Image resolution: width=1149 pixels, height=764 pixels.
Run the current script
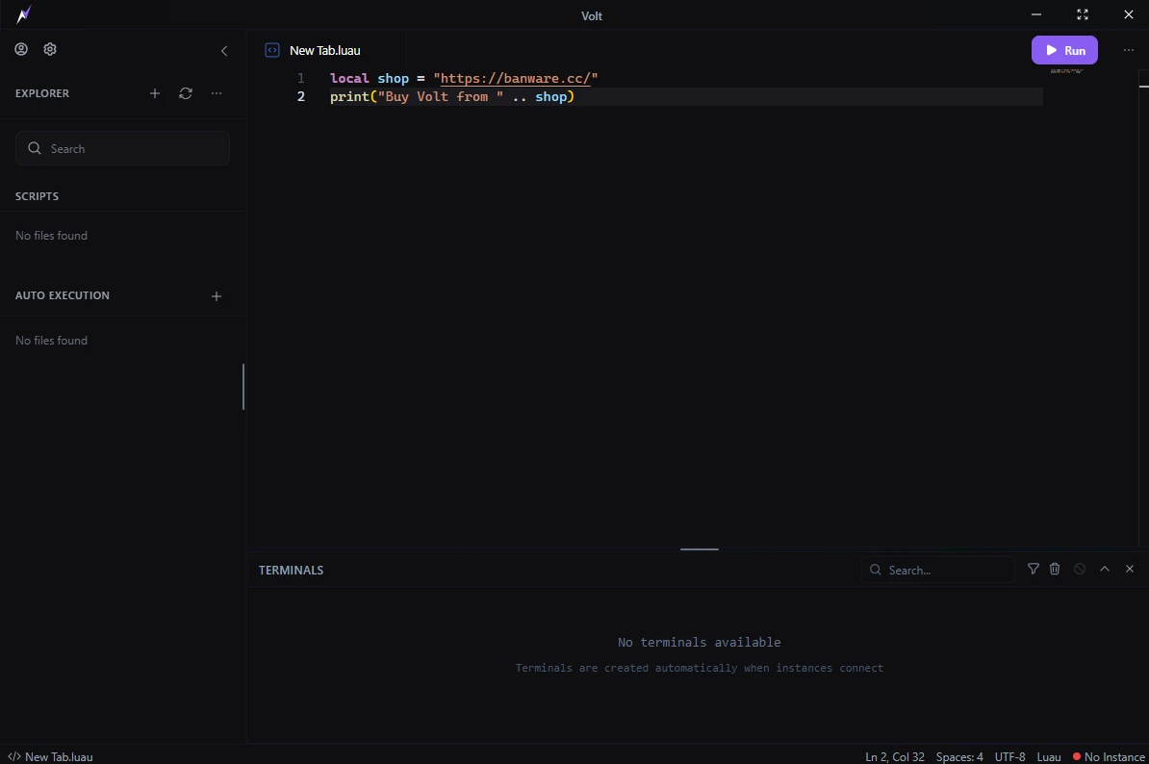tap(1064, 50)
